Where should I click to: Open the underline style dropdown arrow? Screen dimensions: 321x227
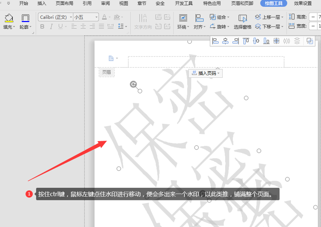66,27
